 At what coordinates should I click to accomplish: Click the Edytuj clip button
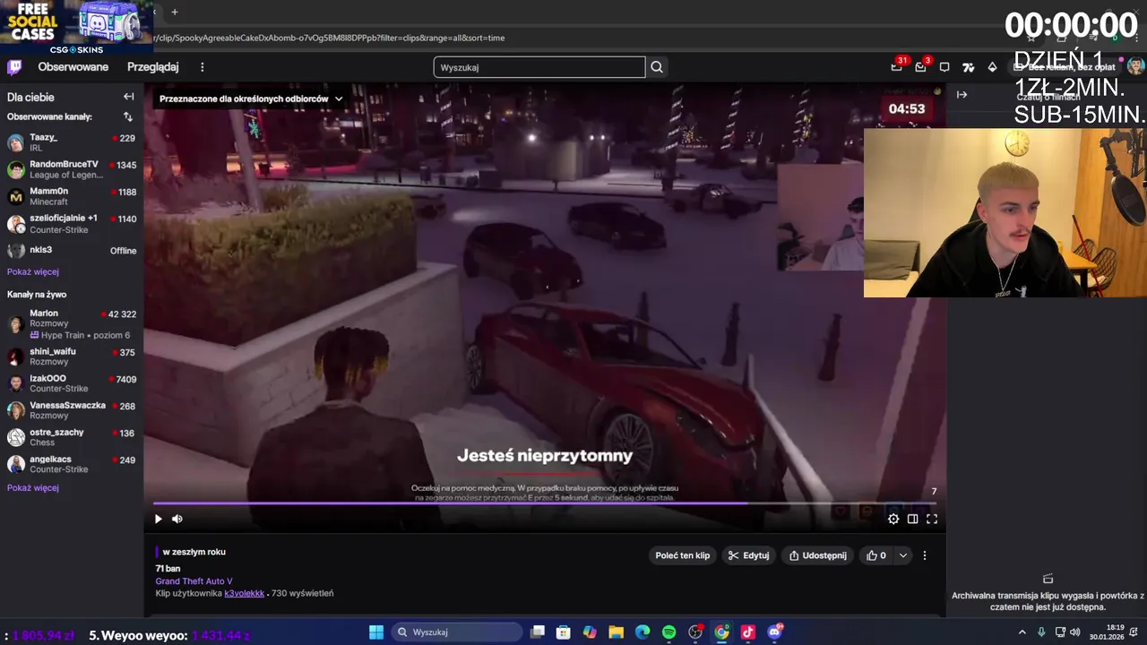(749, 555)
